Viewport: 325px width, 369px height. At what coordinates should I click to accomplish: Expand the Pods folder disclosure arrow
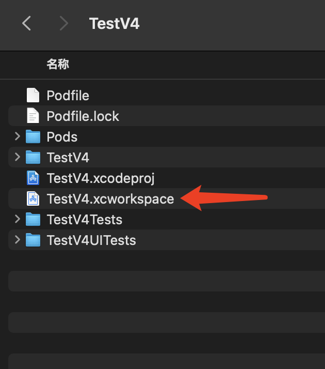tap(17, 137)
